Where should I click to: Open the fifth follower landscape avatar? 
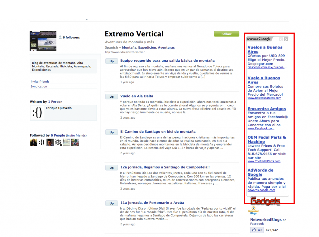67,142
